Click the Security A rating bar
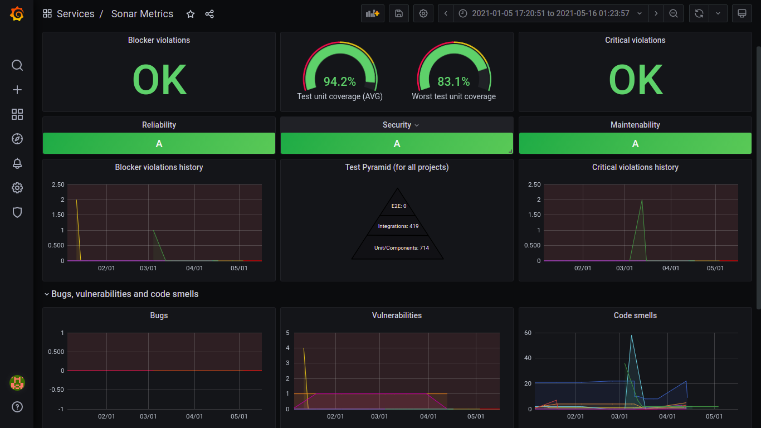The height and width of the screenshot is (428, 761). [397, 143]
